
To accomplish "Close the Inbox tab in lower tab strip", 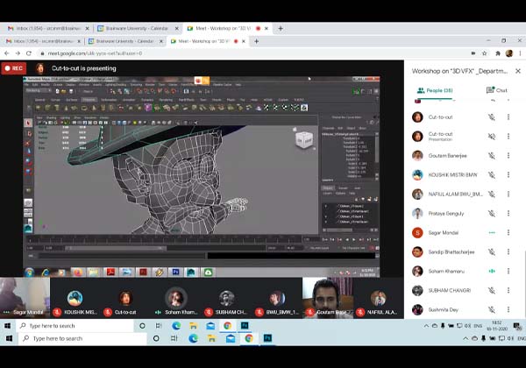I will [x=79, y=41].
